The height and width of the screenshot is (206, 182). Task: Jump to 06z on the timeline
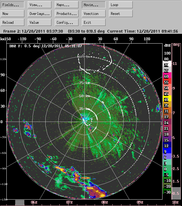34,202
